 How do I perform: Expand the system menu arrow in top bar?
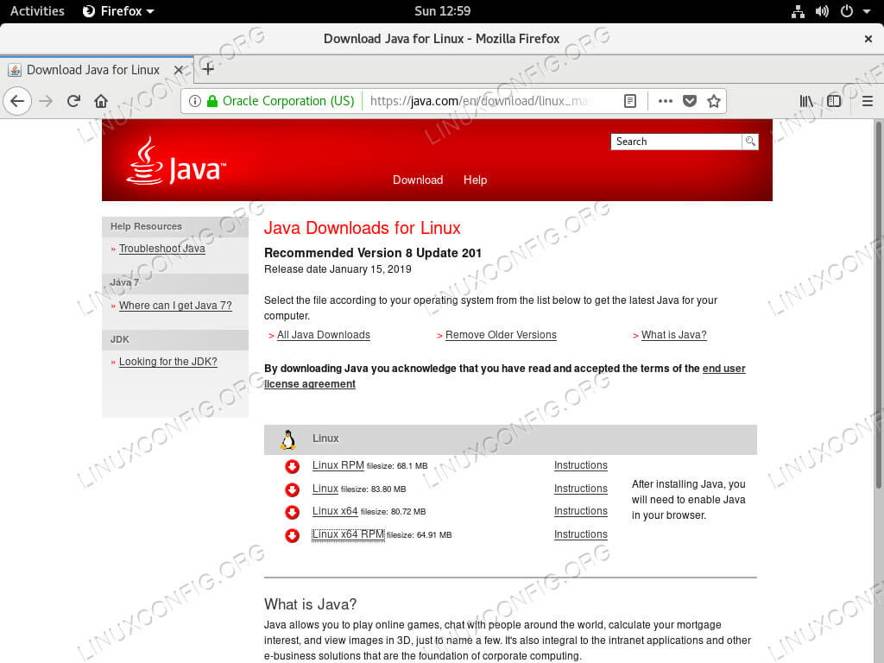pos(867,11)
